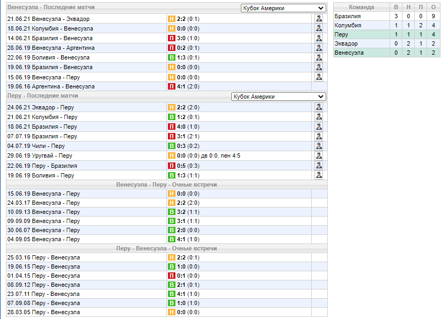Screen dimensions: 441x319
Task: Open match details icon for Колумбия - Венесуэла 18.06.21
Action: pos(319,28)
